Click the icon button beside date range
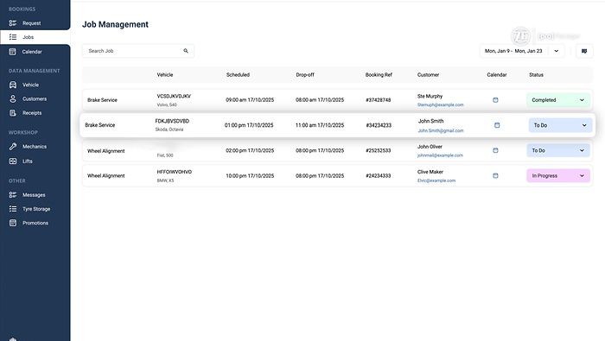 (584, 51)
